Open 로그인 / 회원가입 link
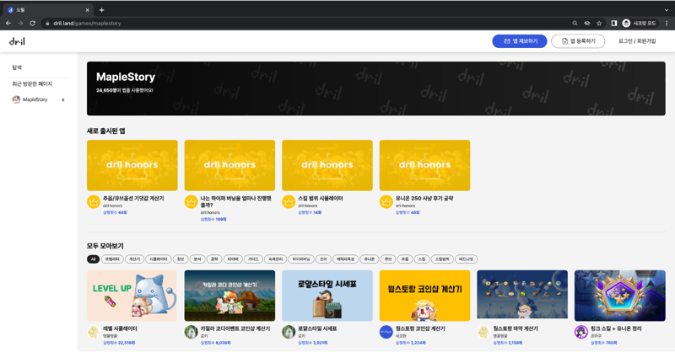 pyautogui.click(x=637, y=41)
